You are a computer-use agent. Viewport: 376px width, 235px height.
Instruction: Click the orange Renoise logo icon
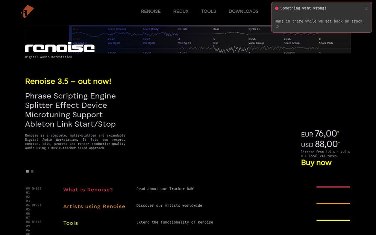pyautogui.click(x=27, y=11)
